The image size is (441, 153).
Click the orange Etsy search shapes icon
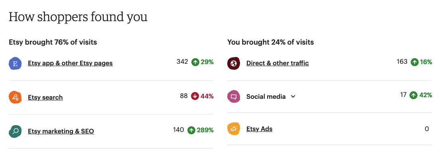click(x=15, y=97)
